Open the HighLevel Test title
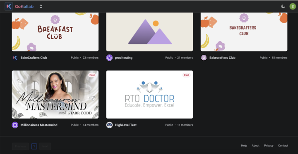 pyautogui.click(x=126, y=125)
